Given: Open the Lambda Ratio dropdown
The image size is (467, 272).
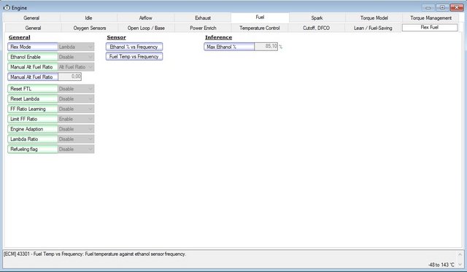Looking at the screenshot, I should (76, 139).
